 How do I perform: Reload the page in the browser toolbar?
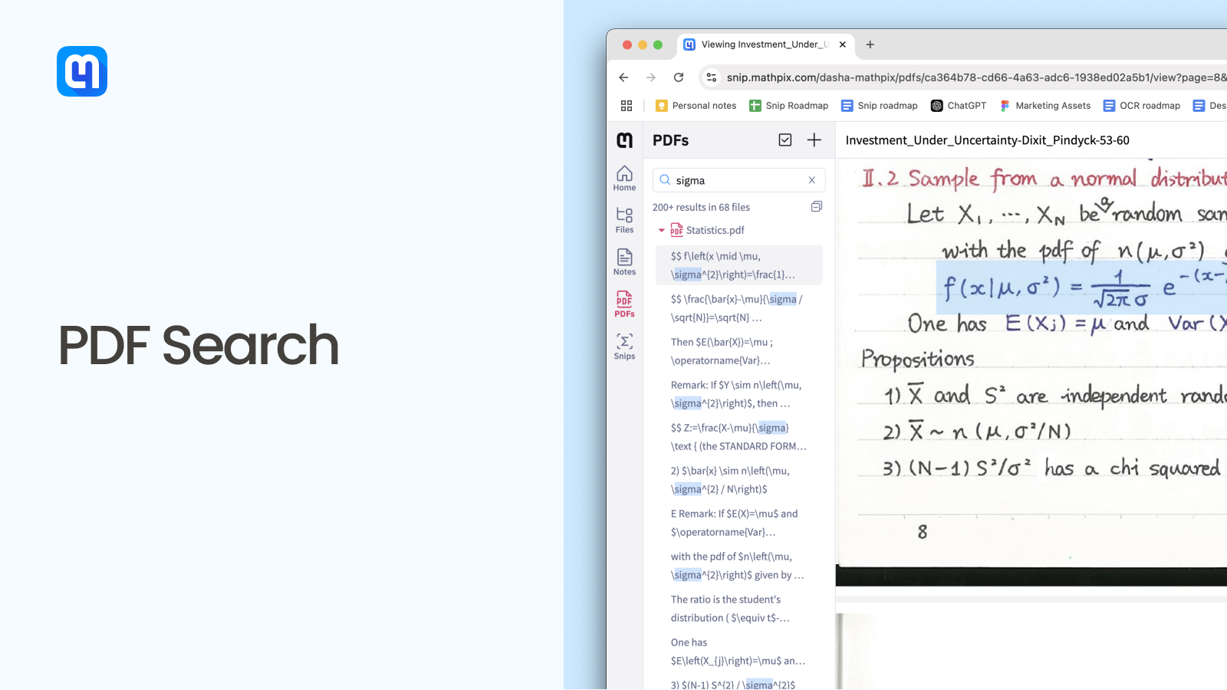(x=679, y=77)
